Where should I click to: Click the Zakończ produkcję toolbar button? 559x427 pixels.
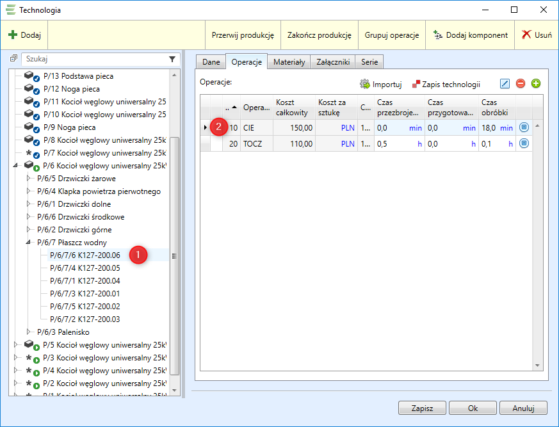[x=320, y=35]
